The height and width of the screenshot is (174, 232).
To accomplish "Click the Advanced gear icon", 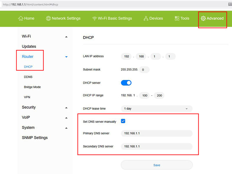I will tap(203, 18).
